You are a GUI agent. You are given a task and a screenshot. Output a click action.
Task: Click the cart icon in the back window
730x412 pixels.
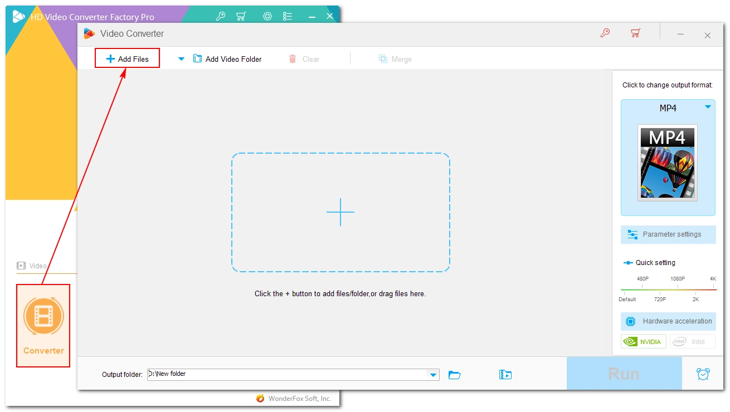coord(241,16)
